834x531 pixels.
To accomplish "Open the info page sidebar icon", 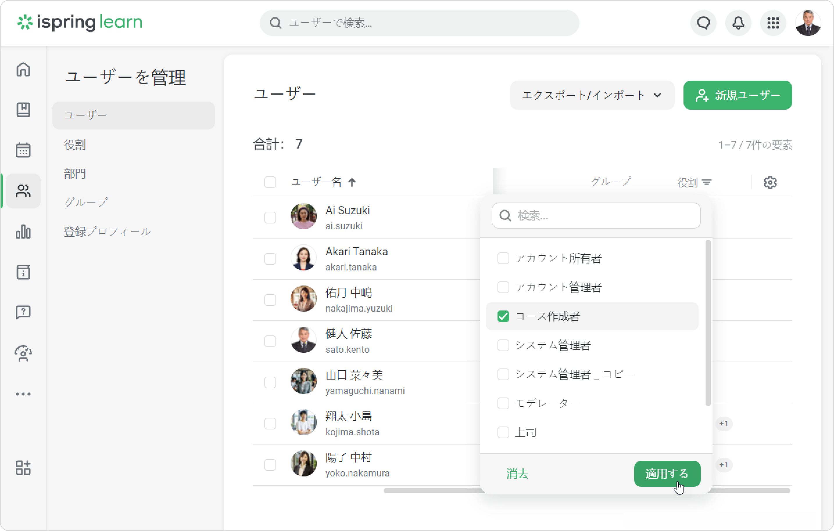I will tap(23, 272).
